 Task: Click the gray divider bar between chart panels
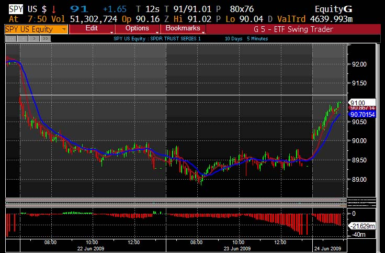click(x=176, y=203)
